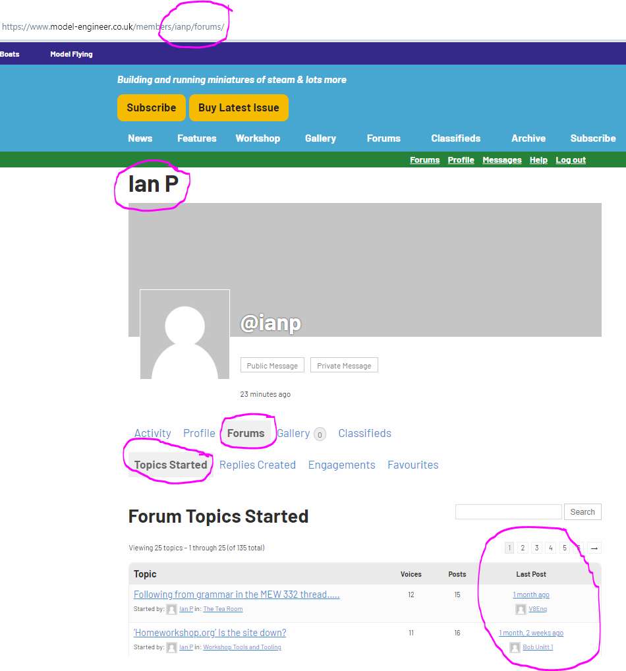Viewport: 626px width, 671px height.
Task: Click the Boats site link
Action: click(x=9, y=54)
